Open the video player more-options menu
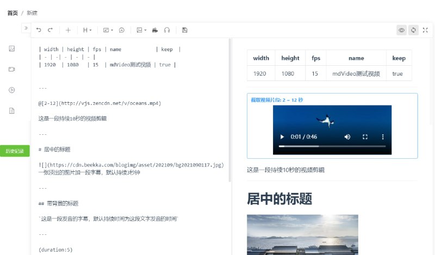Viewport: 435px width, 255px height. pyautogui.click(x=383, y=137)
